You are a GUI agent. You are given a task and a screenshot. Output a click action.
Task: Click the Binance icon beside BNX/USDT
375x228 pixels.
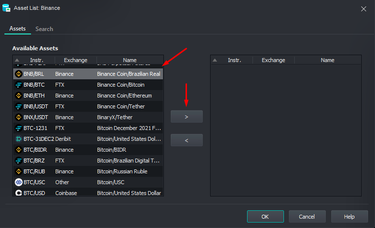tap(18, 117)
